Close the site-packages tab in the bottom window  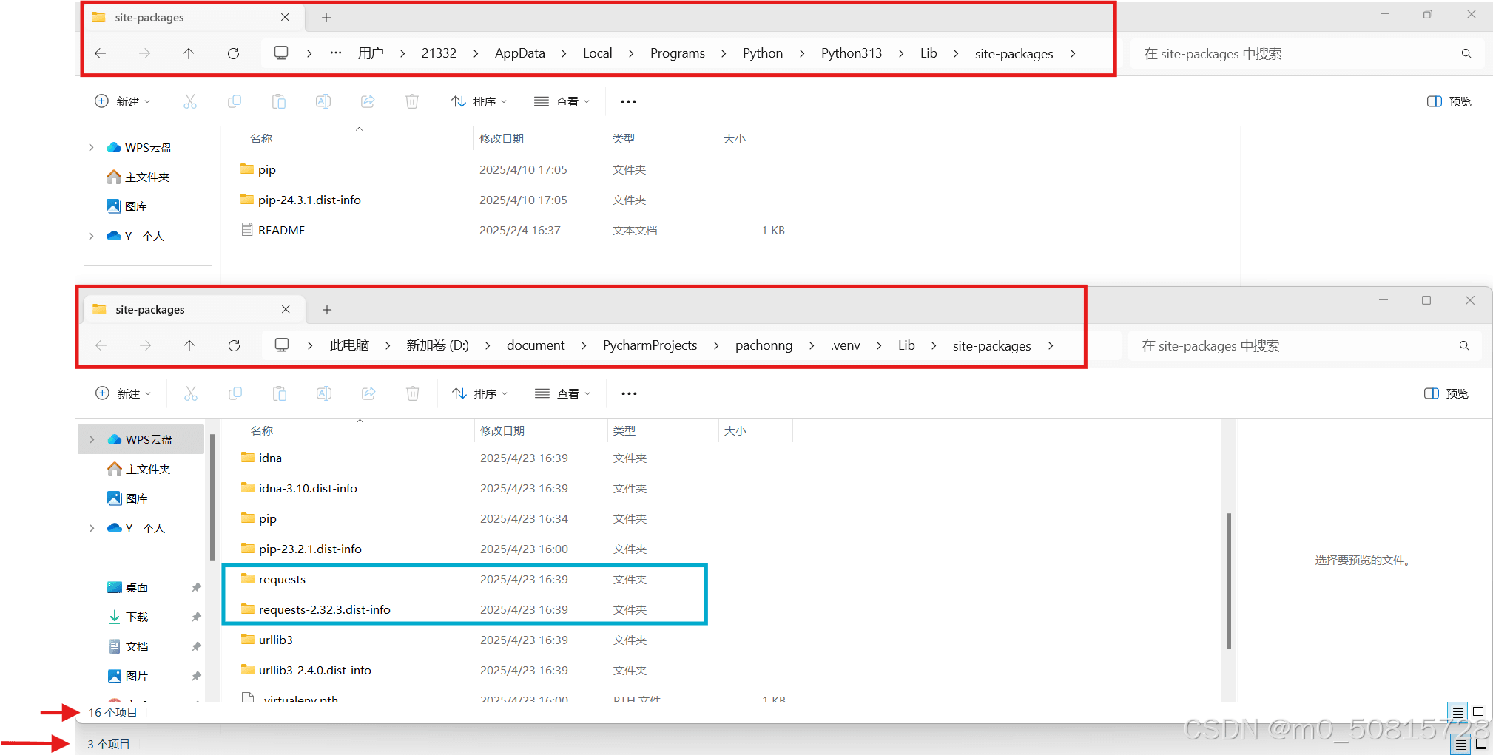286,309
